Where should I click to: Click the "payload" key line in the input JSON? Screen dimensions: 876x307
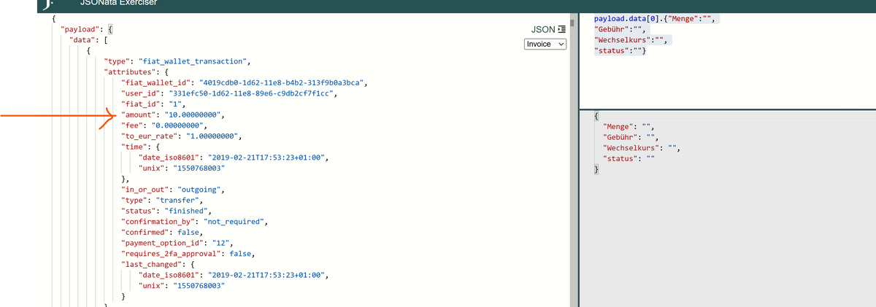click(82, 28)
